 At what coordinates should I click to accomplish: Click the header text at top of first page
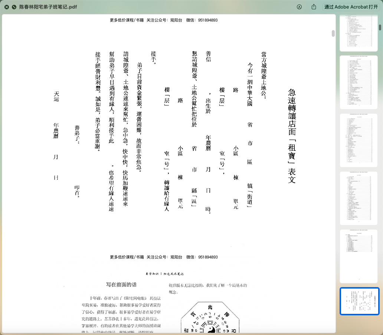pos(164,20)
